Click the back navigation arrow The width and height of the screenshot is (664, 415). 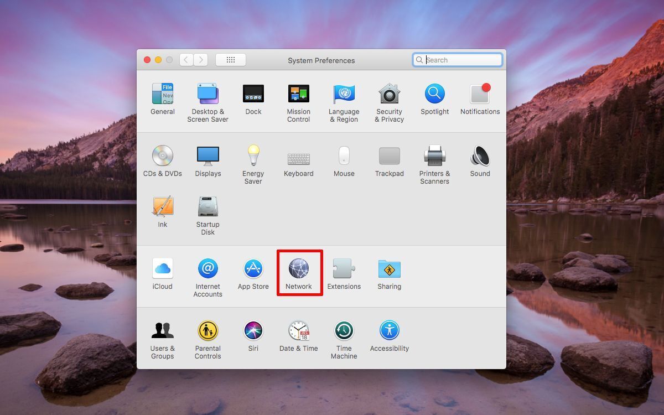tap(186, 60)
